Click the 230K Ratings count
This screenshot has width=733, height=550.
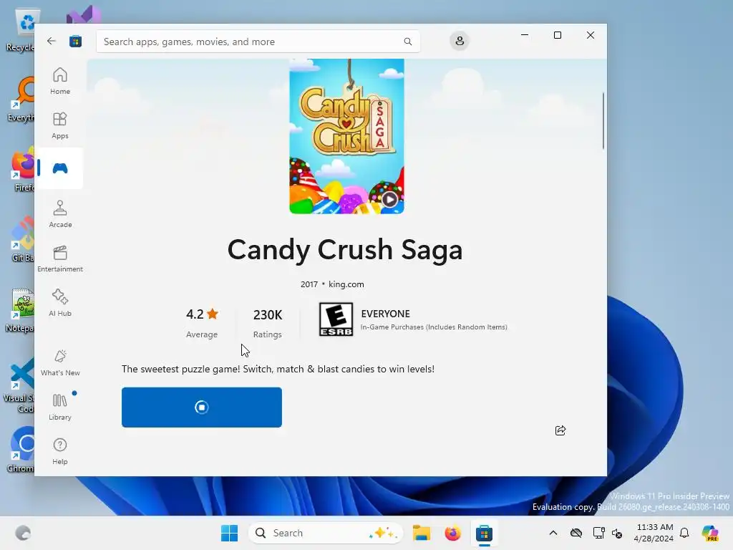click(x=268, y=323)
